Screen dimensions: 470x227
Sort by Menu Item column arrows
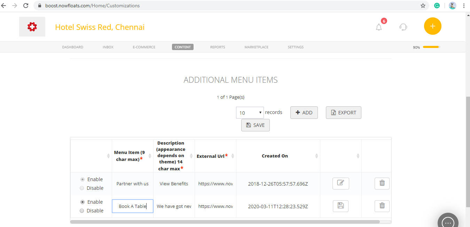click(x=150, y=156)
